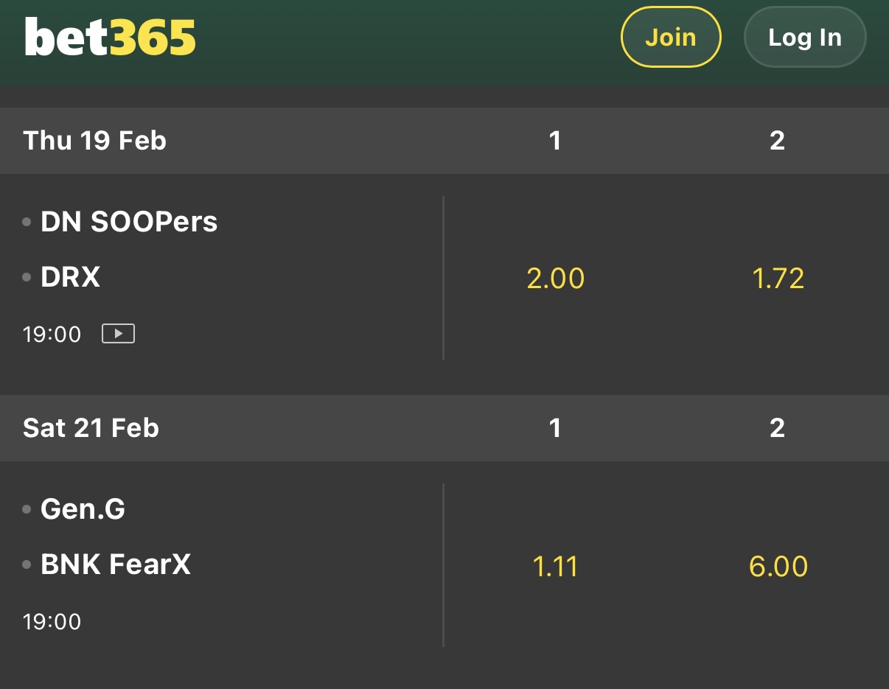Viewport: 889px width, 689px height.
Task: Click the Log In button
Action: (804, 38)
